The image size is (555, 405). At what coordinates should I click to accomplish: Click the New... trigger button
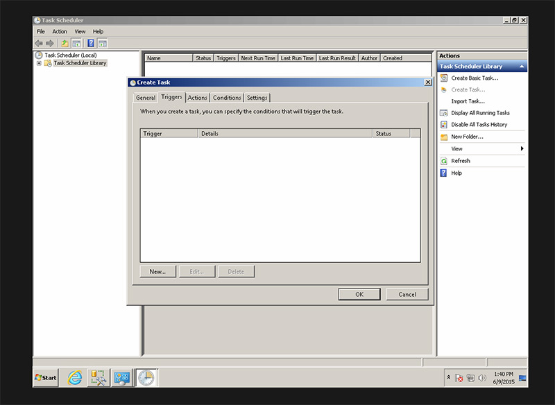coord(157,272)
